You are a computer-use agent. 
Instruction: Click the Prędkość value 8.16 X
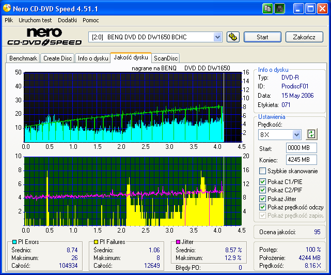pos(312,266)
